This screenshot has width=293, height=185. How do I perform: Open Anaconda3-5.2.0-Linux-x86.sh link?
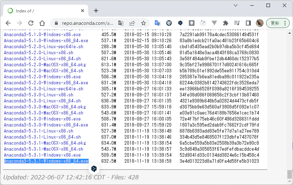click(39, 53)
